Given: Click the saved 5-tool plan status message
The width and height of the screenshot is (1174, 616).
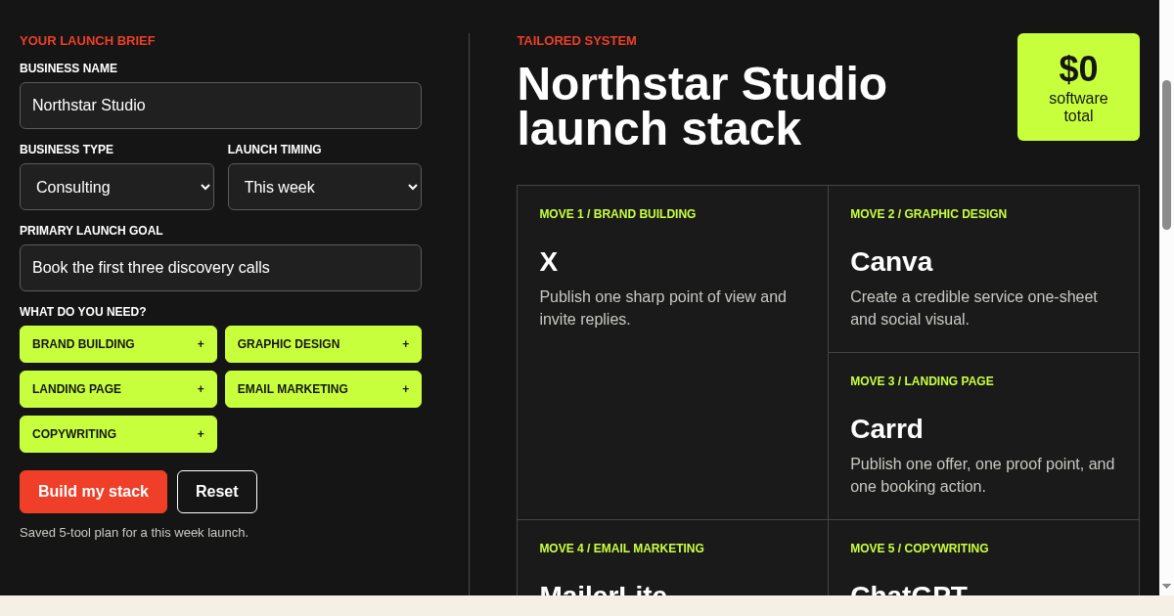Looking at the screenshot, I should (134, 533).
